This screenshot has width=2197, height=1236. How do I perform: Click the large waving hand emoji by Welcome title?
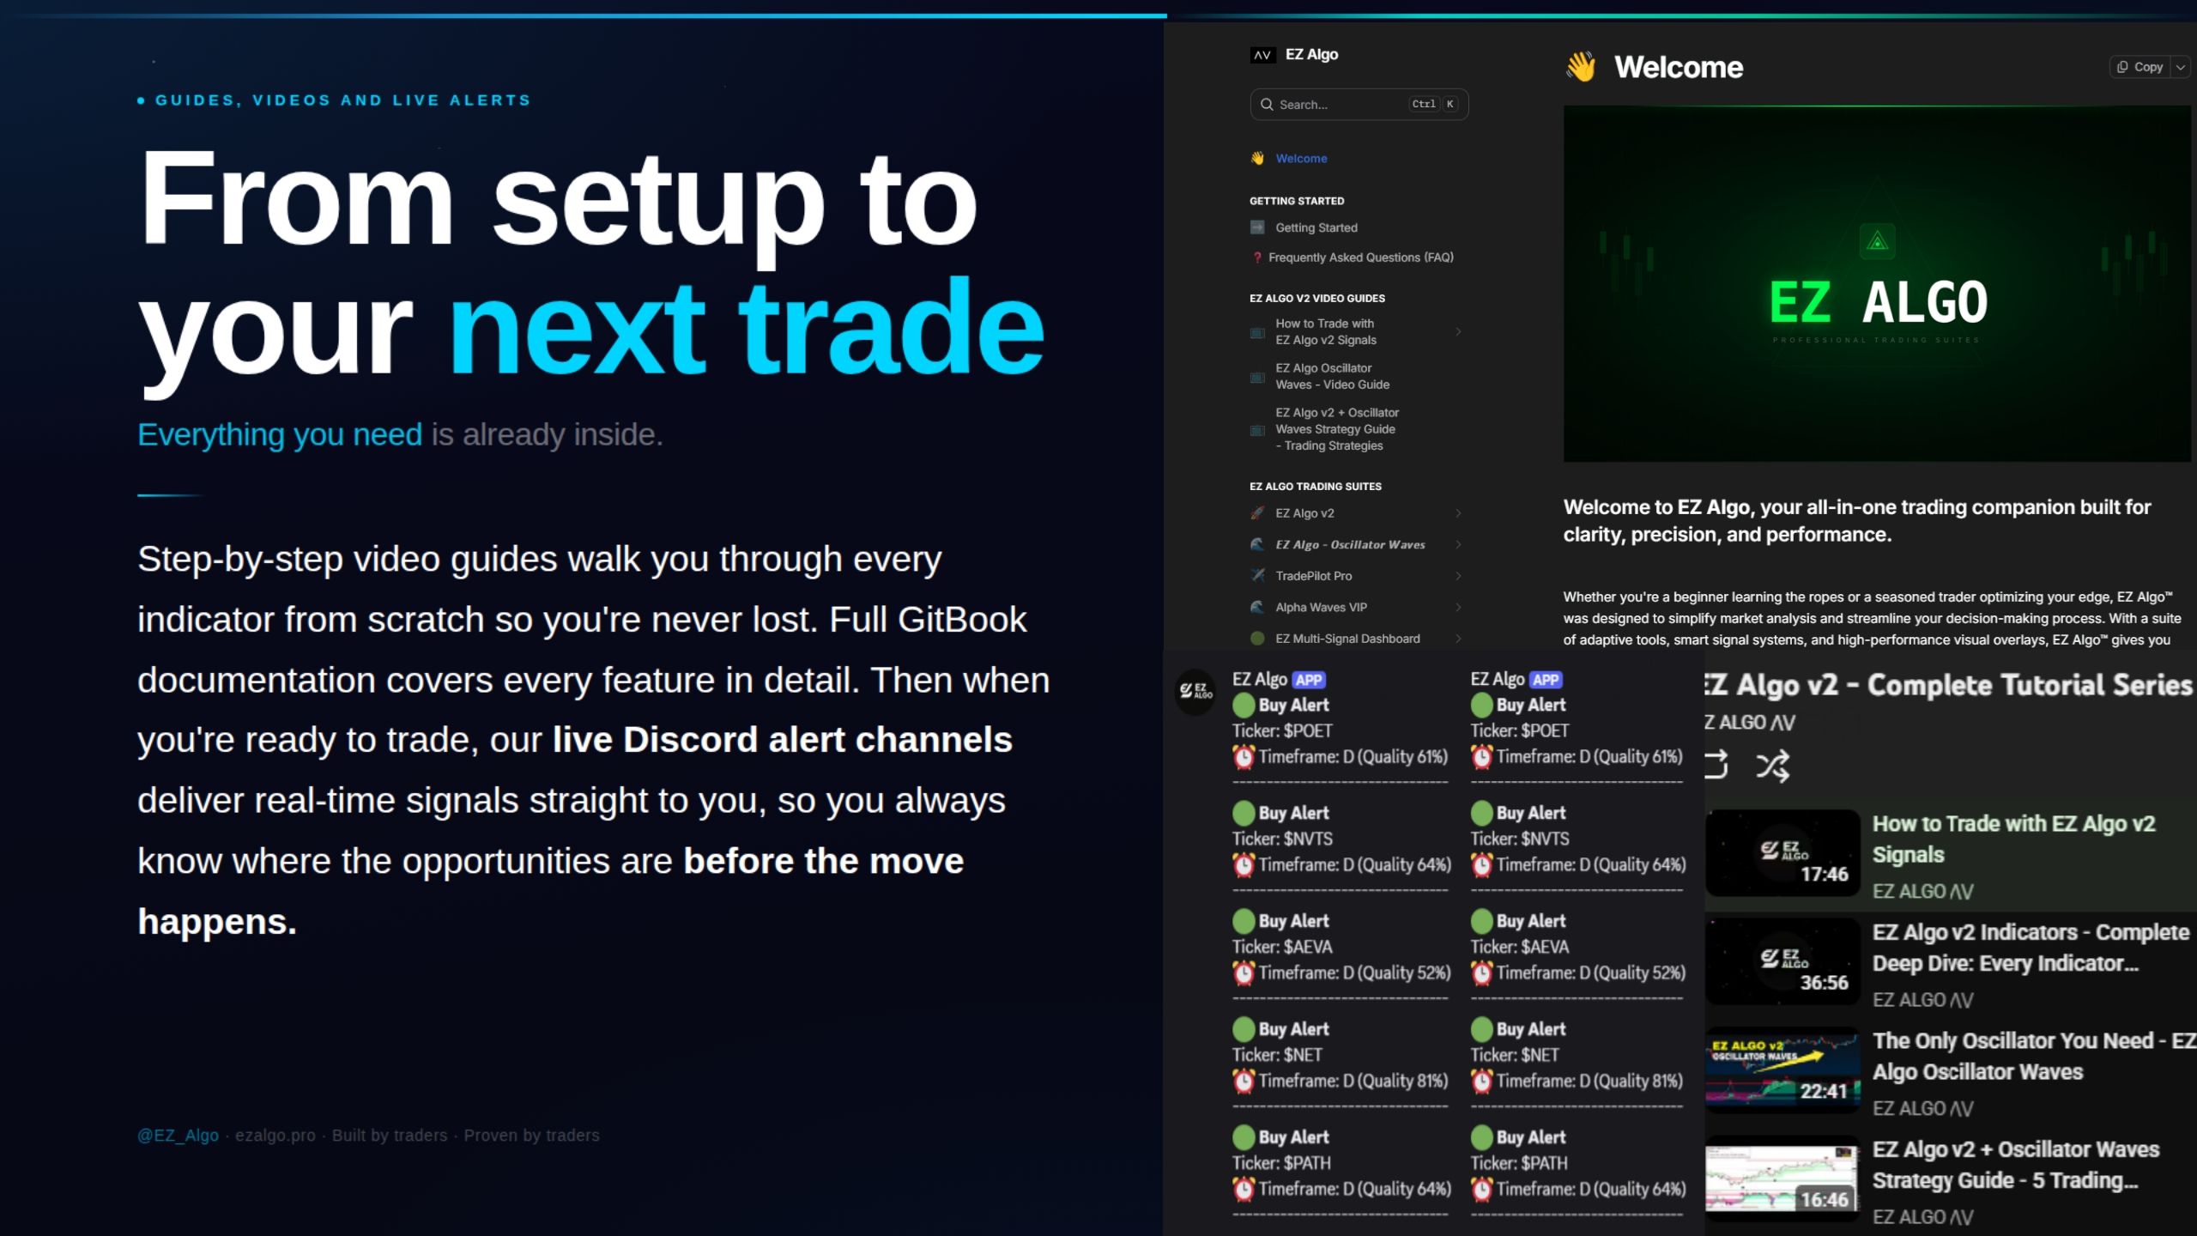tap(1581, 67)
